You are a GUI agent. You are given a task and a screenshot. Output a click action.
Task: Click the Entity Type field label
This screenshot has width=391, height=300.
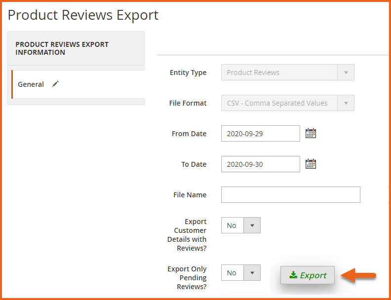coord(188,73)
